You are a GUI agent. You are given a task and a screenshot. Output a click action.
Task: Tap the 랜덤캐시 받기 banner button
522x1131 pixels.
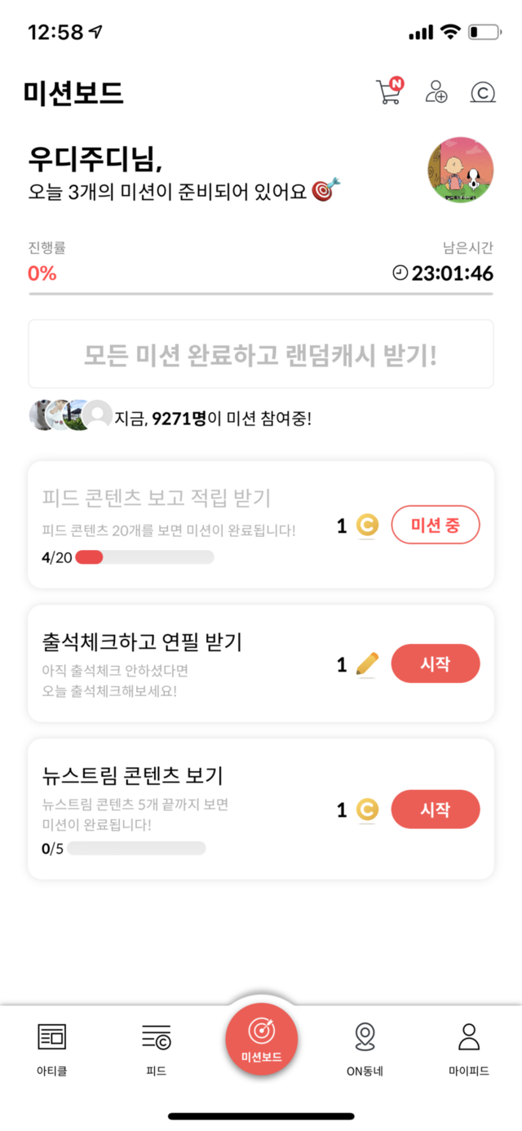pos(261,354)
